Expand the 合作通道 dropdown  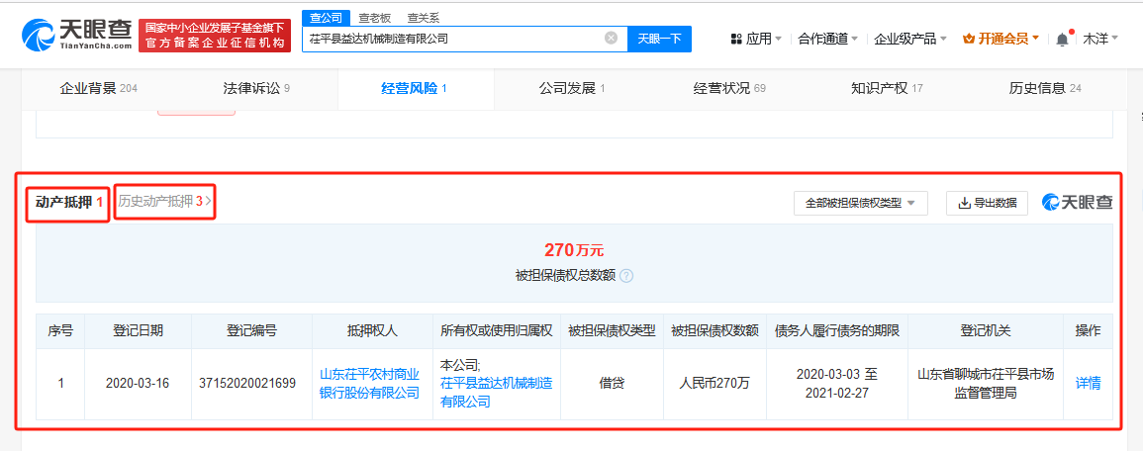click(x=827, y=39)
